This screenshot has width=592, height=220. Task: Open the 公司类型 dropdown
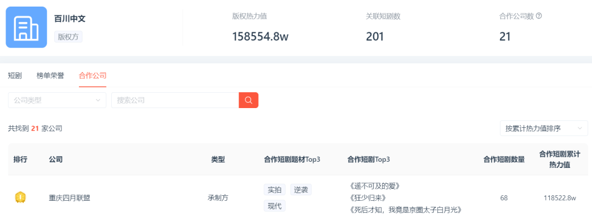57,100
